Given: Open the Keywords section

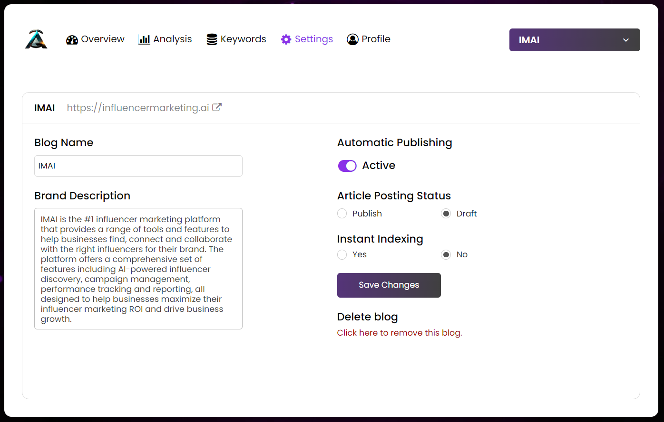Looking at the screenshot, I should (x=244, y=39).
